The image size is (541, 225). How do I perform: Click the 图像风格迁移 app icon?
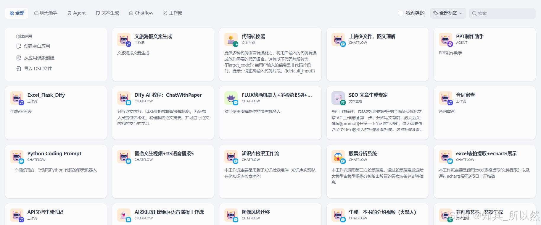(x=231, y=215)
